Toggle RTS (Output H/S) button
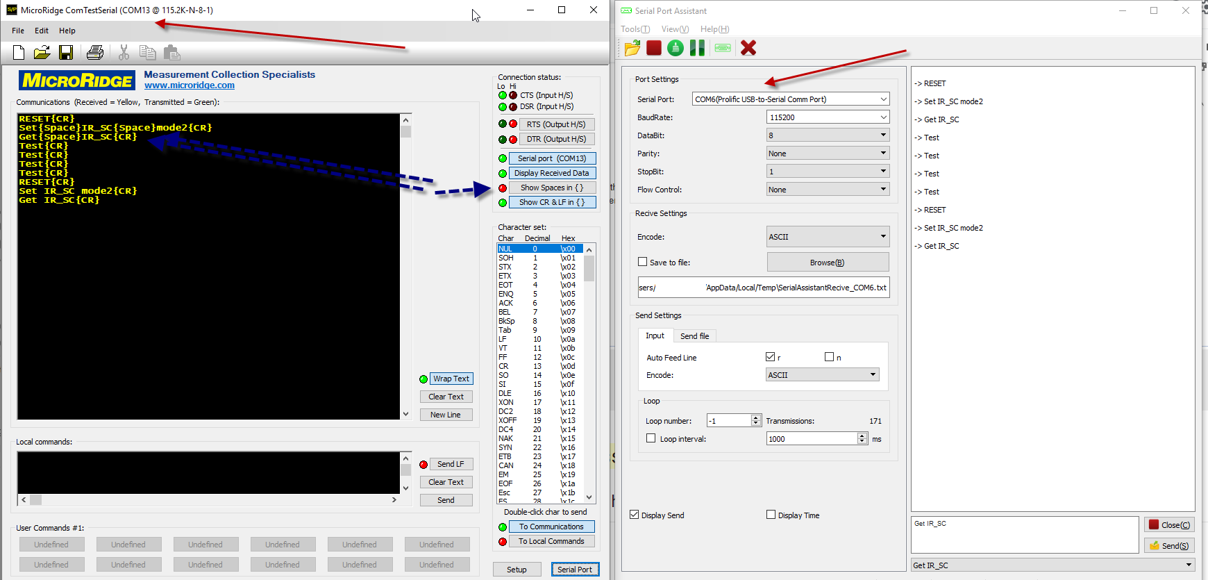1208x580 pixels. coord(556,124)
